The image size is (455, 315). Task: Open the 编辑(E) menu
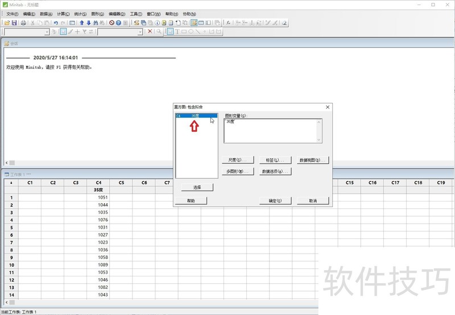pos(29,14)
